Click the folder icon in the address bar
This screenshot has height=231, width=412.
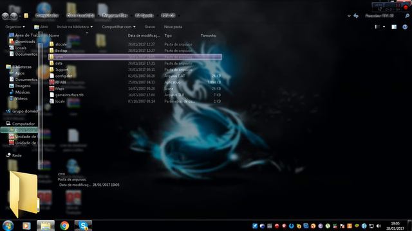[x=26, y=15]
